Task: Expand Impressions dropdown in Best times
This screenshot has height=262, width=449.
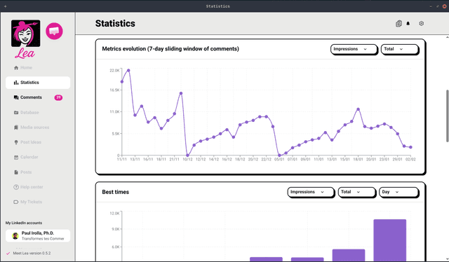Action: point(311,192)
